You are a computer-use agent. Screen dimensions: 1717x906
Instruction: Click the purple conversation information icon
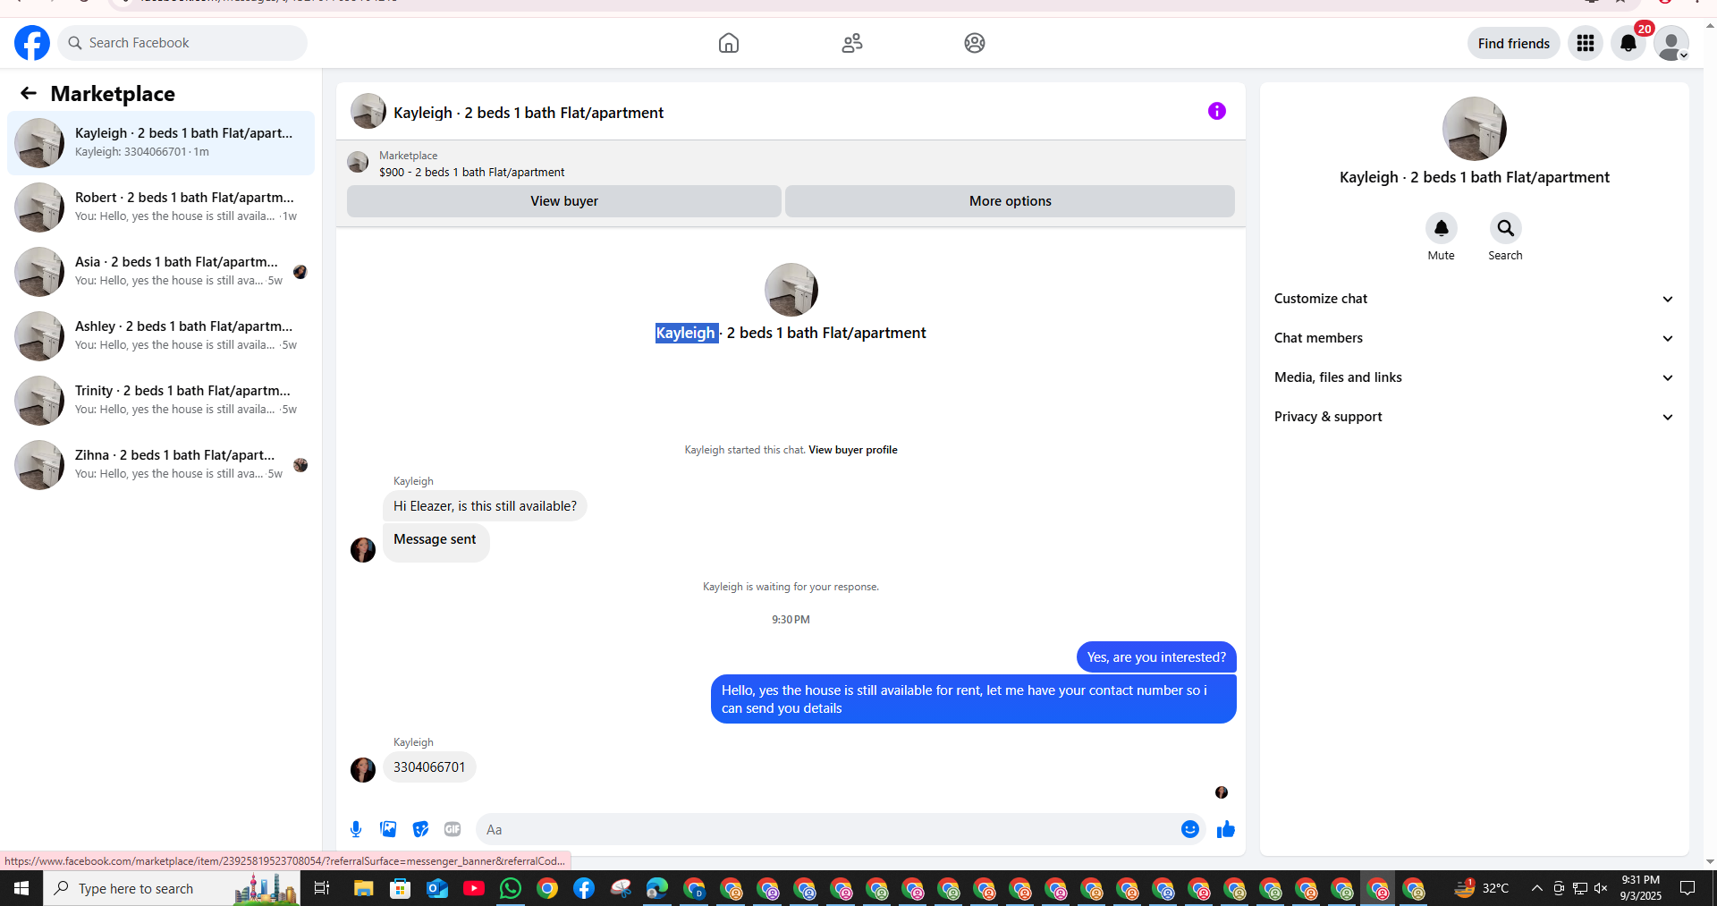(1217, 111)
